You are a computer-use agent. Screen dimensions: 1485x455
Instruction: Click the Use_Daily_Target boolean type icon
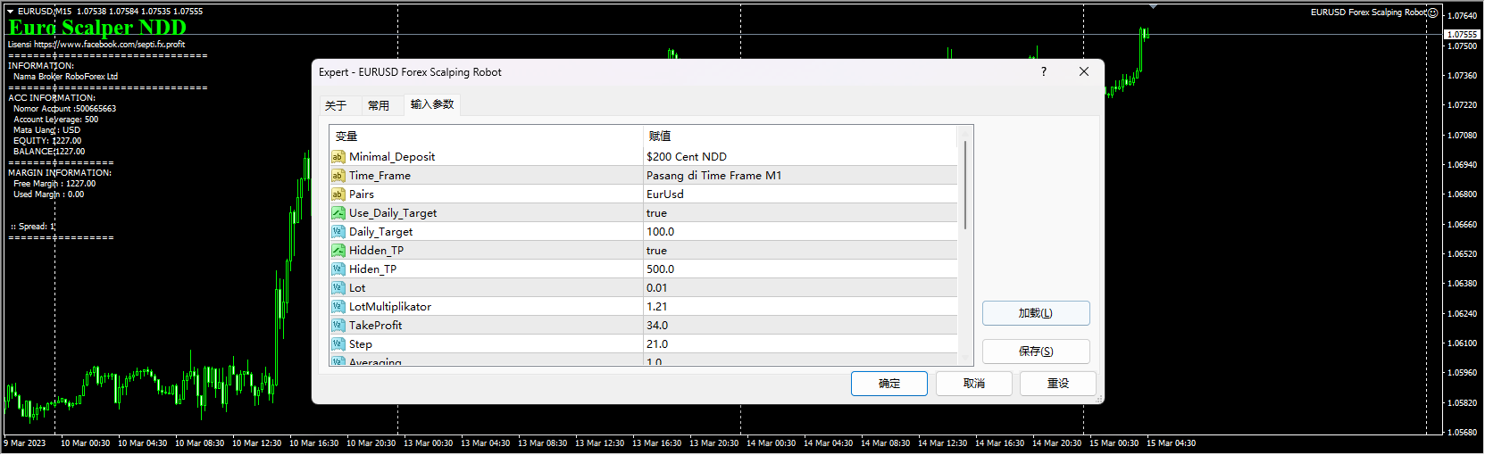(x=338, y=213)
